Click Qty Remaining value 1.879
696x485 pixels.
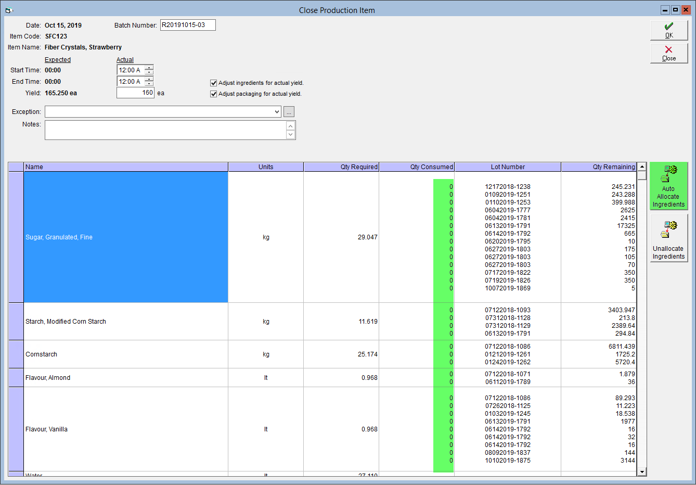click(x=627, y=374)
